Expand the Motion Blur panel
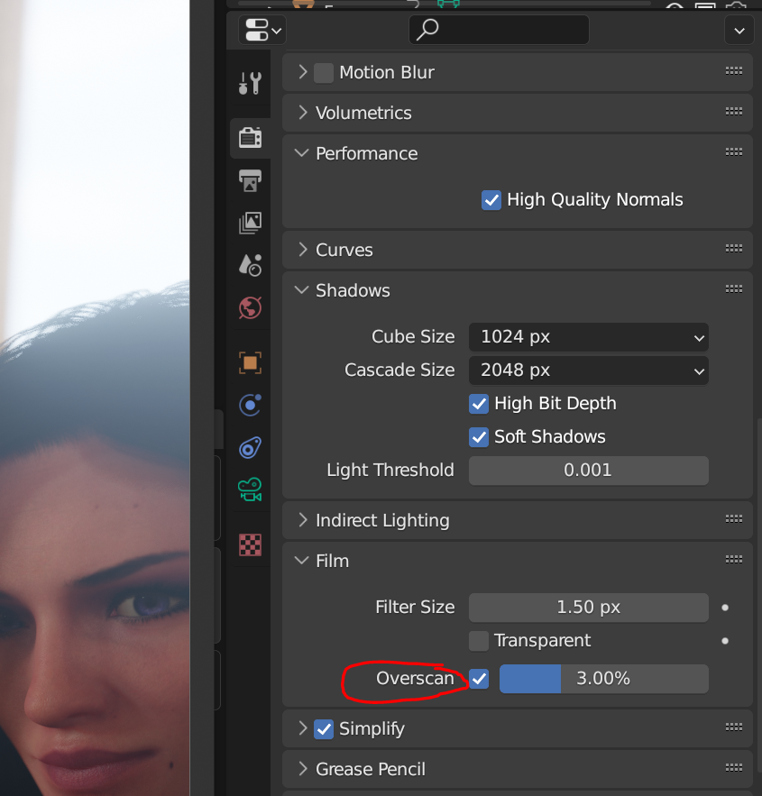The height and width of the screenshot is (796, 762). [x=303, y=72]
